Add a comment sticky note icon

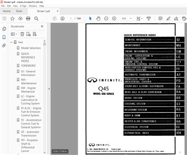(x=160, y=18)
